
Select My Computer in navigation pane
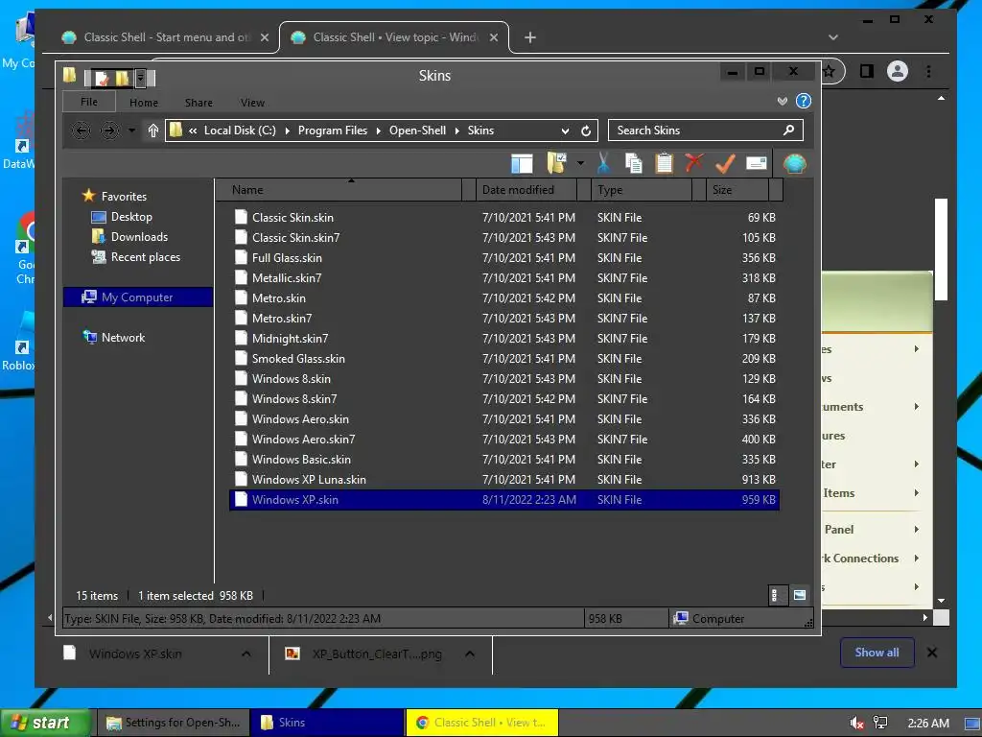[138, 297]
